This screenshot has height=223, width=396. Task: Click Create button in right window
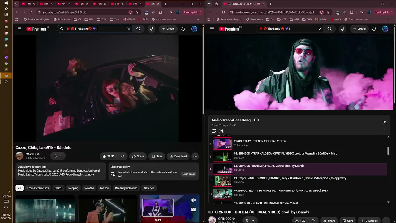point(359,29)
